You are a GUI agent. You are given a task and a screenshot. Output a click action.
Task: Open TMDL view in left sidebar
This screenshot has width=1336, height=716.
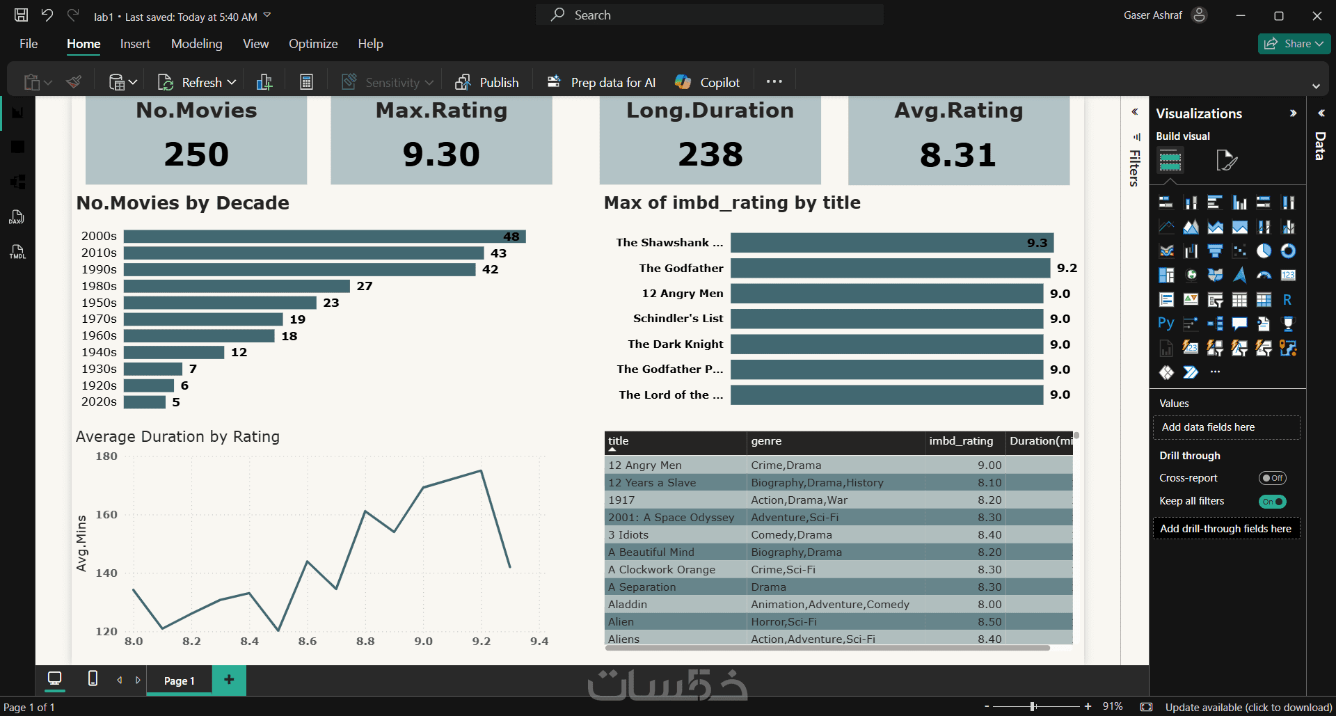17,252
